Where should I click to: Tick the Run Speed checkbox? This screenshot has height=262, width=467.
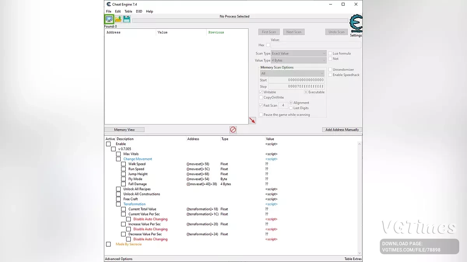click(x=123, y=169)
